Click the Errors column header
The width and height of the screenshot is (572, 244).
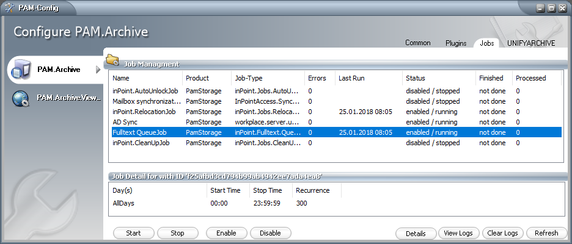click(320, 78)
